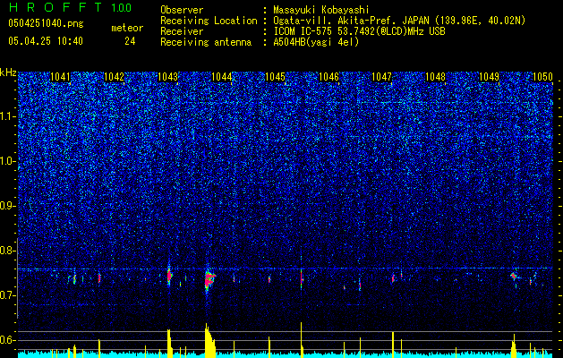The height and width of the screenshot is (358, 563).
Task: Click the 'Receiving Location' label
Action: pyautogui.click(x=209, y=21)
